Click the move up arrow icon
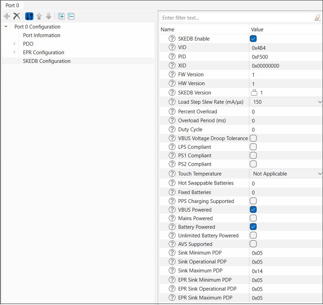Screen dimensions: 323x305 39,16
